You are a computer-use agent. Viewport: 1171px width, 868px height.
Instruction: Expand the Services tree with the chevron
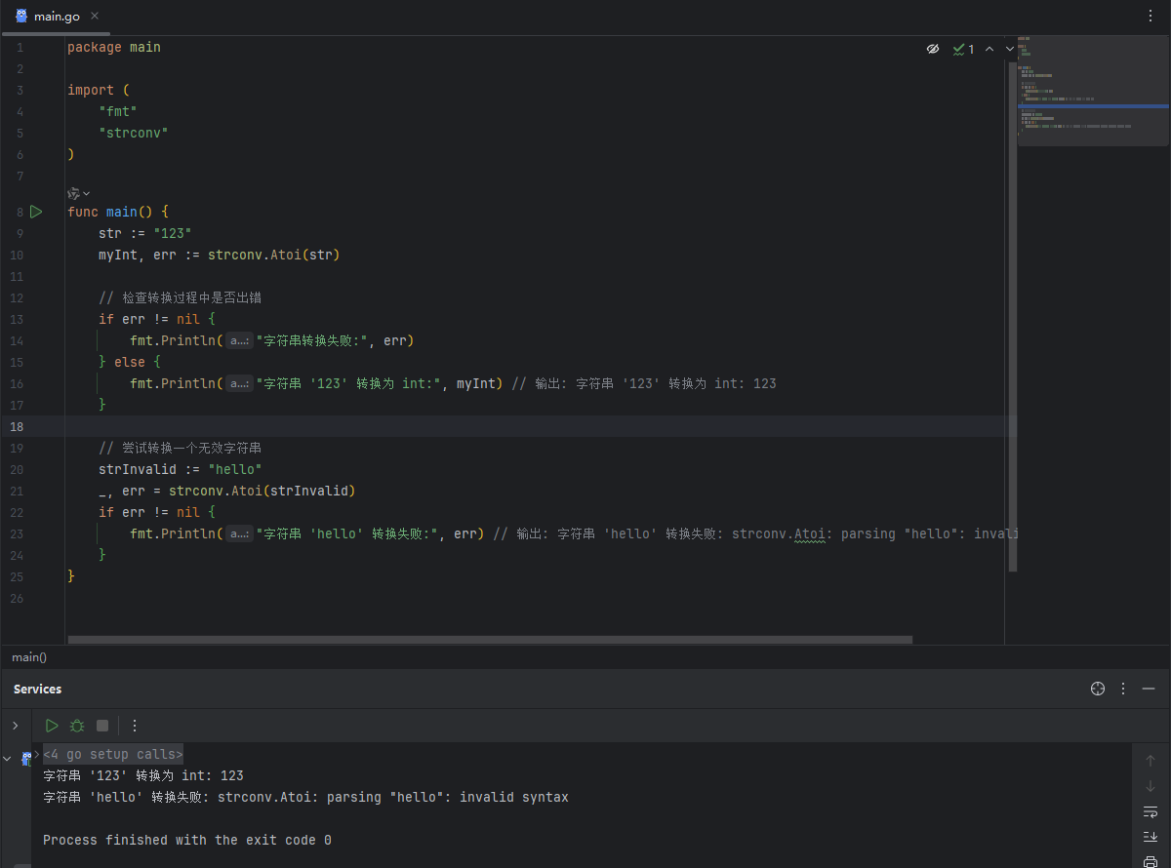click(x=15, y=726)
